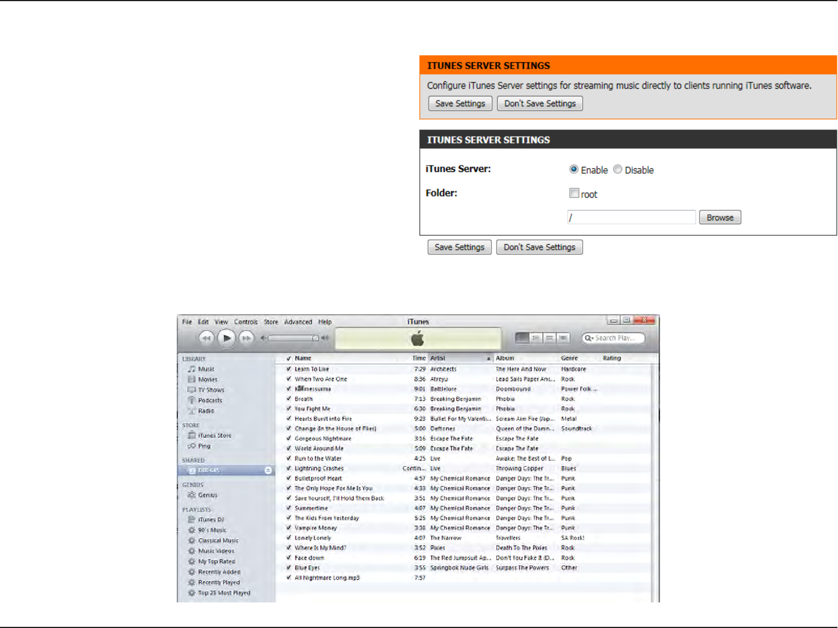Tick the root folder checkbox
Viewport: 838px width, 628px height.
pos(574,193)
